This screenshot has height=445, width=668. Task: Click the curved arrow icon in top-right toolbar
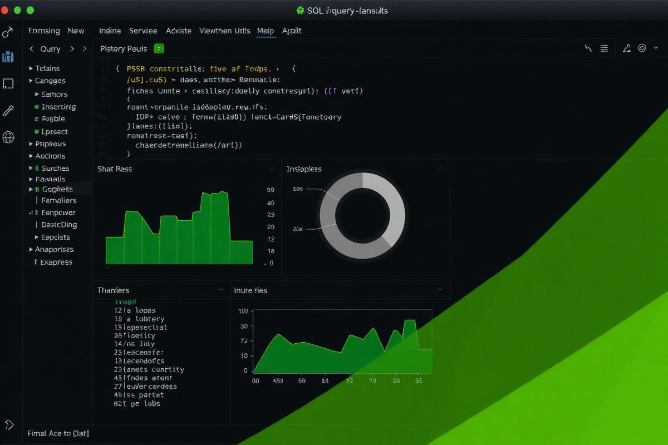click(x=588, y=48)
